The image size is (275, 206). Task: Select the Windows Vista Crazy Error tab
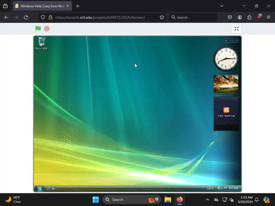(42, 6)
